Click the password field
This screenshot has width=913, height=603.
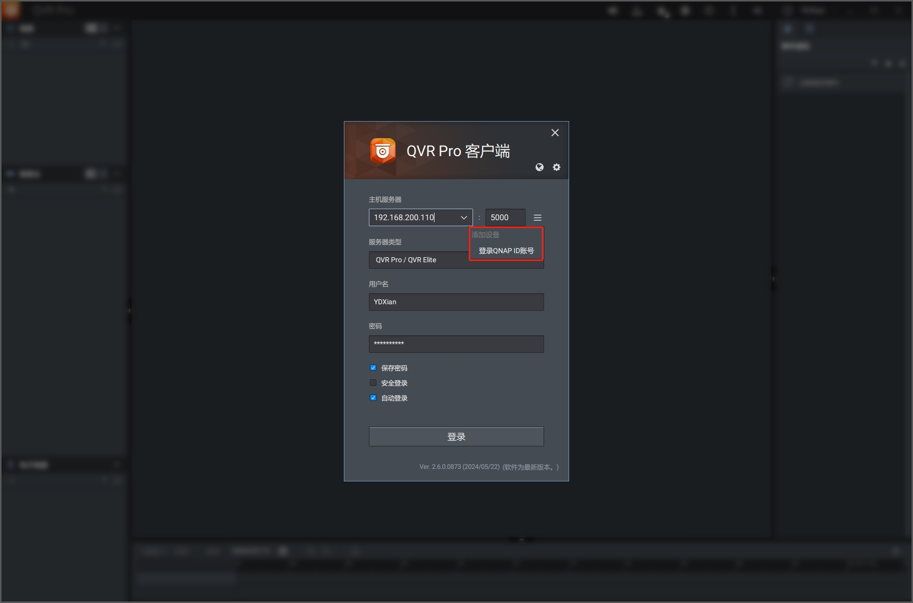[x=456, y=344]
